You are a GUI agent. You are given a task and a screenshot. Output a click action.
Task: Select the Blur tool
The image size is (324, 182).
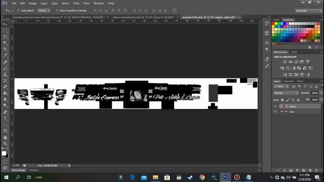click(x=5, y=99)
